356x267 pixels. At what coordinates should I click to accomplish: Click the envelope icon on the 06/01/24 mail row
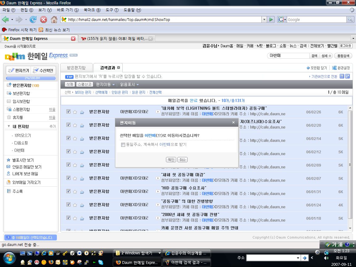click(82, 205)
